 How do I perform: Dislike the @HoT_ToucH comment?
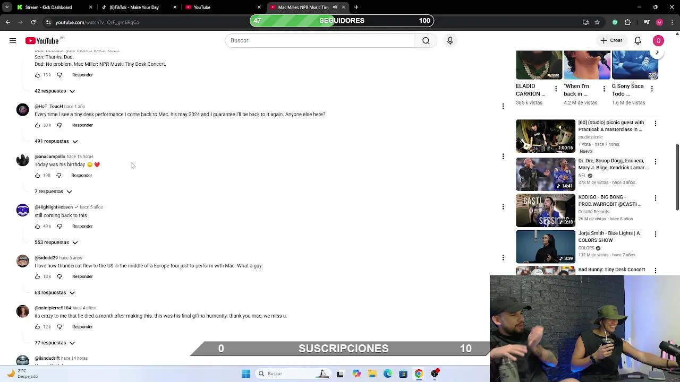(59, 125)
